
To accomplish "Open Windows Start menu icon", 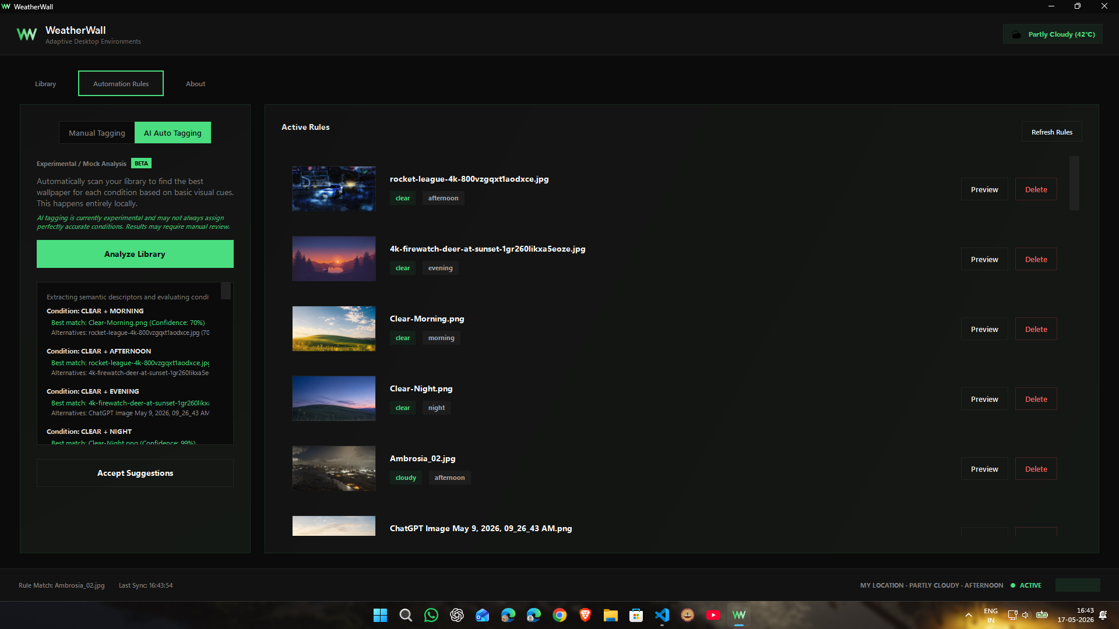I will pyautogui.click(x=380, y=615).
